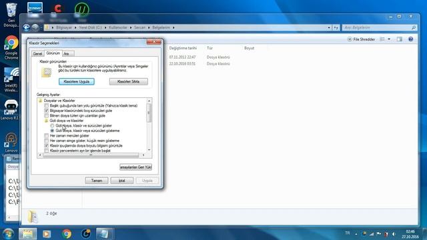
Task: Click the Explorer forward arrow button
Action: tap(35, 27)
